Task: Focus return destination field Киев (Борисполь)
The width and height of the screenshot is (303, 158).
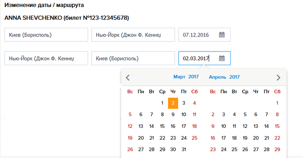Action: tap(133, 58)
